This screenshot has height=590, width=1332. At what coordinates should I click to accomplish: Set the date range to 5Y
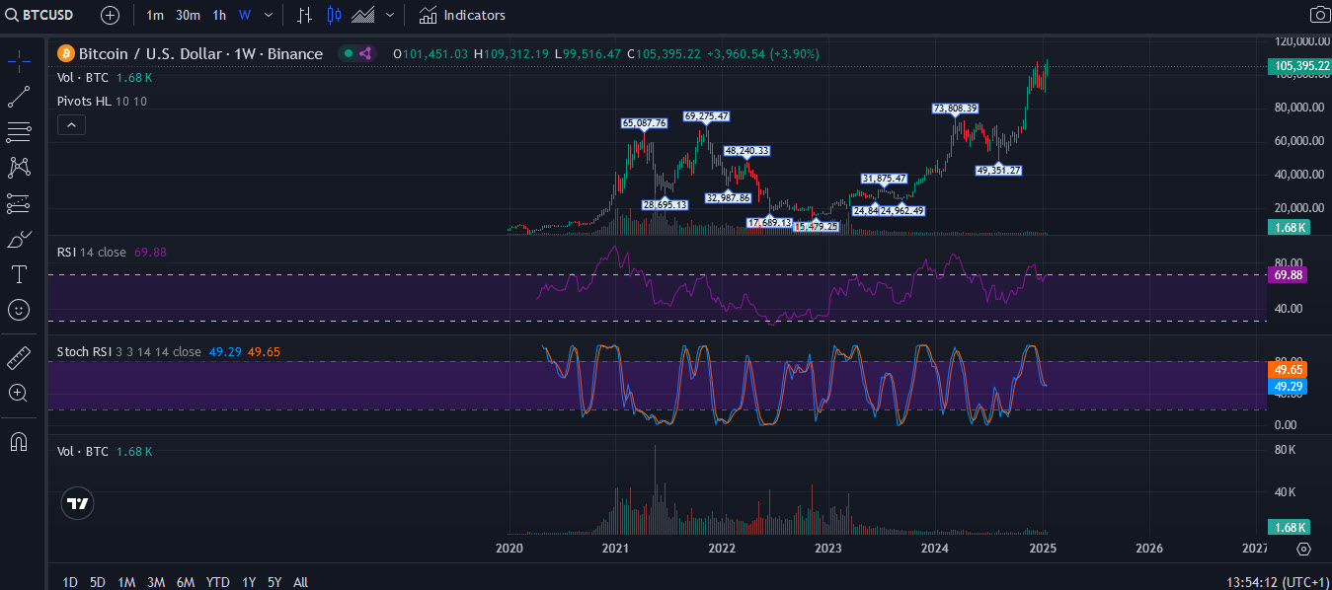(274, 582)
